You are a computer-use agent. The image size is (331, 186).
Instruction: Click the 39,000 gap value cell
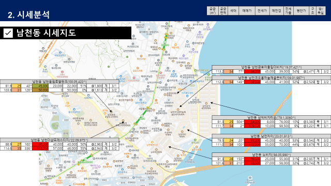[x=282, y=71]
